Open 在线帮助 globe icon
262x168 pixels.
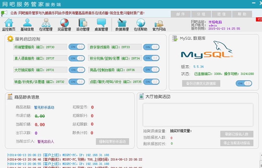point(140,25)
